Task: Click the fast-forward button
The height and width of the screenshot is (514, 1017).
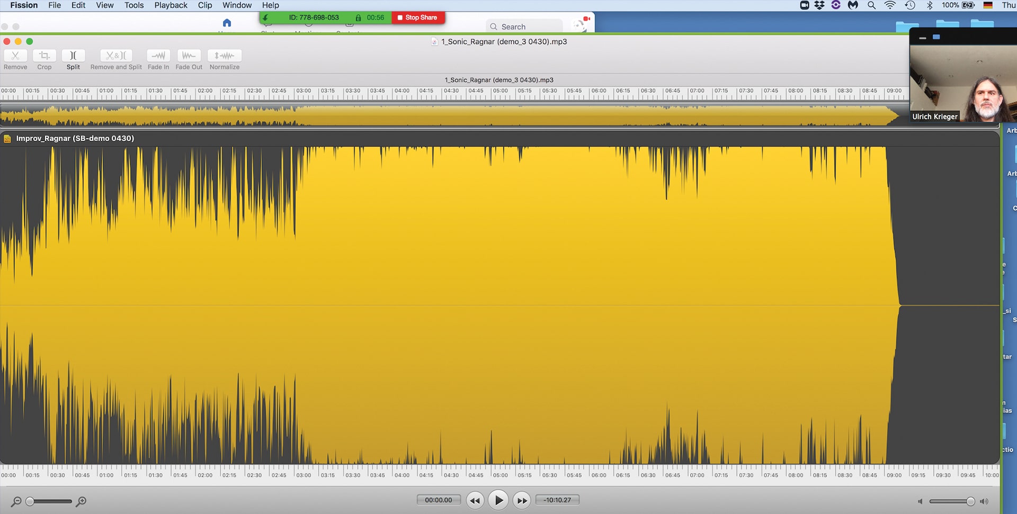Action: (522, 500)
